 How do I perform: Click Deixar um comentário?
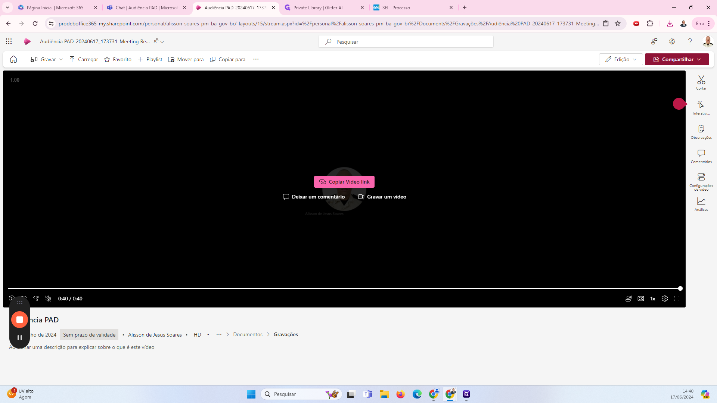tap(314, 197)
